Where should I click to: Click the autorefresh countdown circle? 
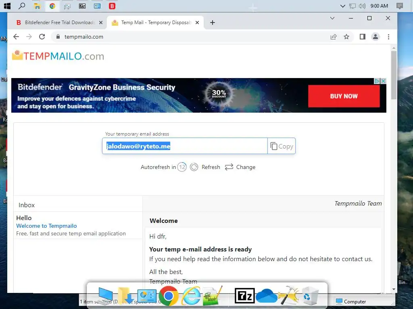tap(182, 167)
